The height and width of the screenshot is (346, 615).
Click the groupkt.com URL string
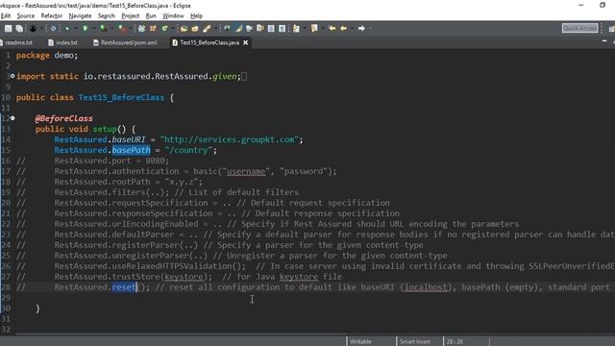229,139
